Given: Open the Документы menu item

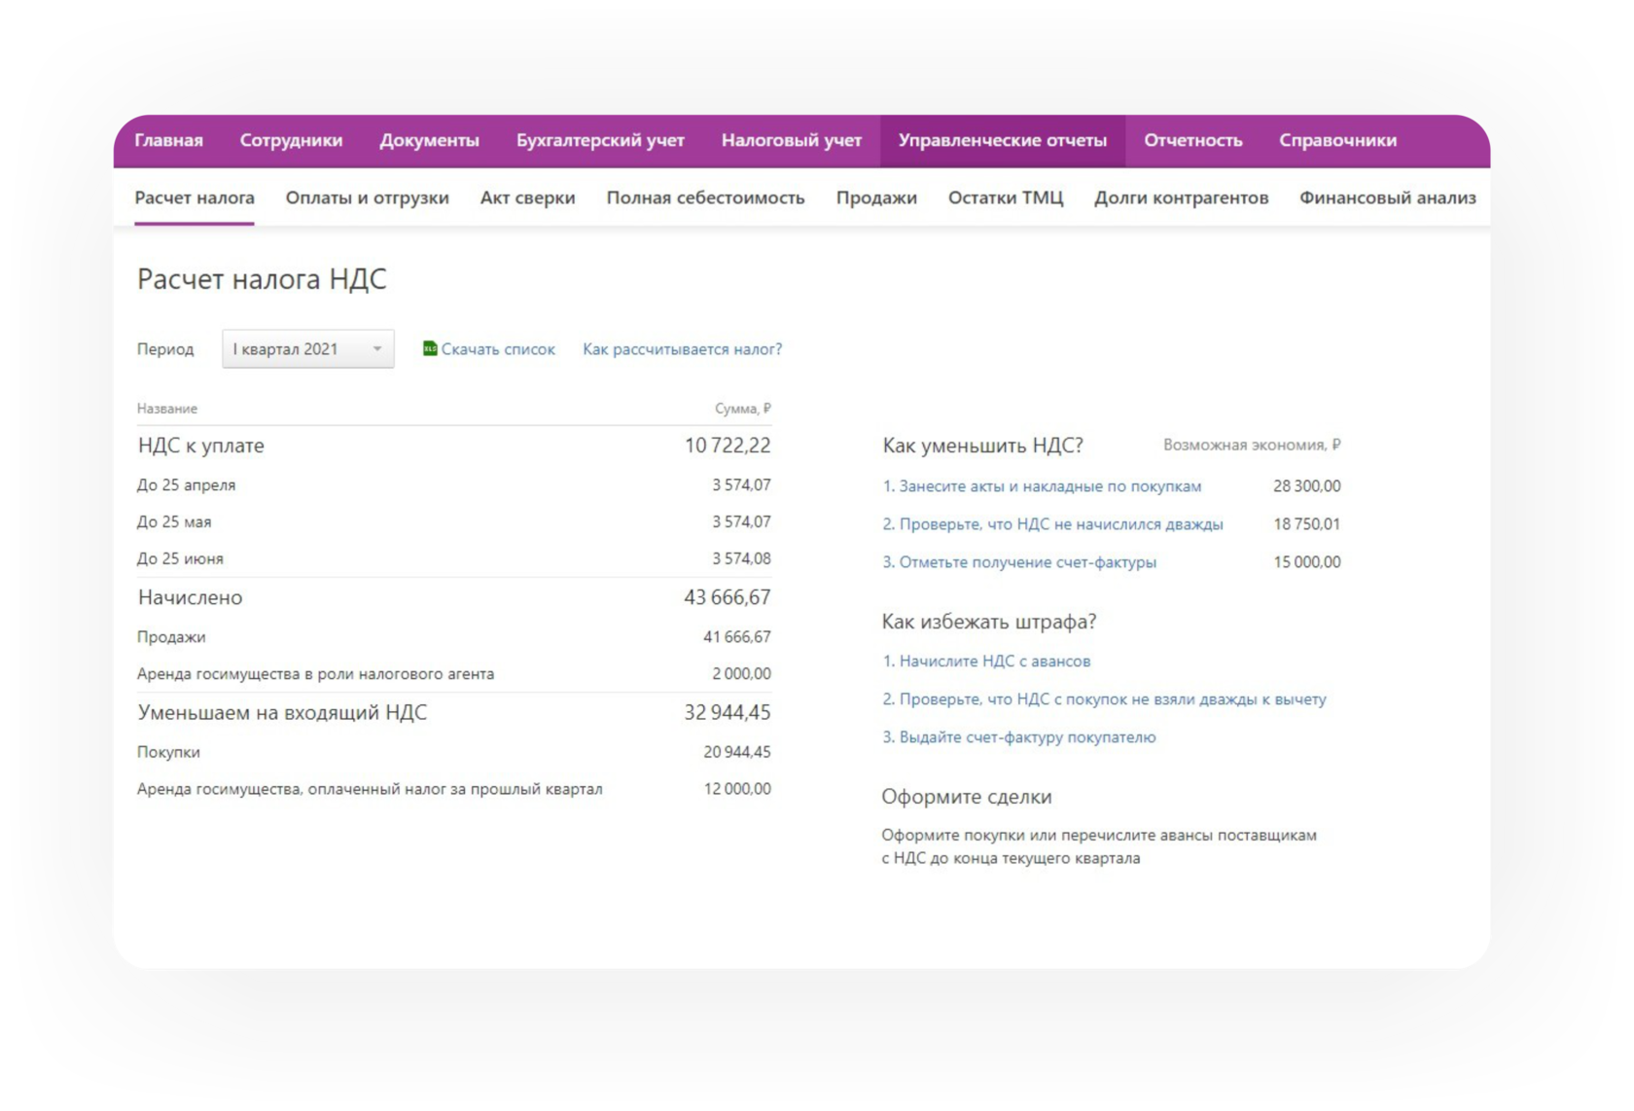Looking at the screenshot, I should (x=429, y=140).
